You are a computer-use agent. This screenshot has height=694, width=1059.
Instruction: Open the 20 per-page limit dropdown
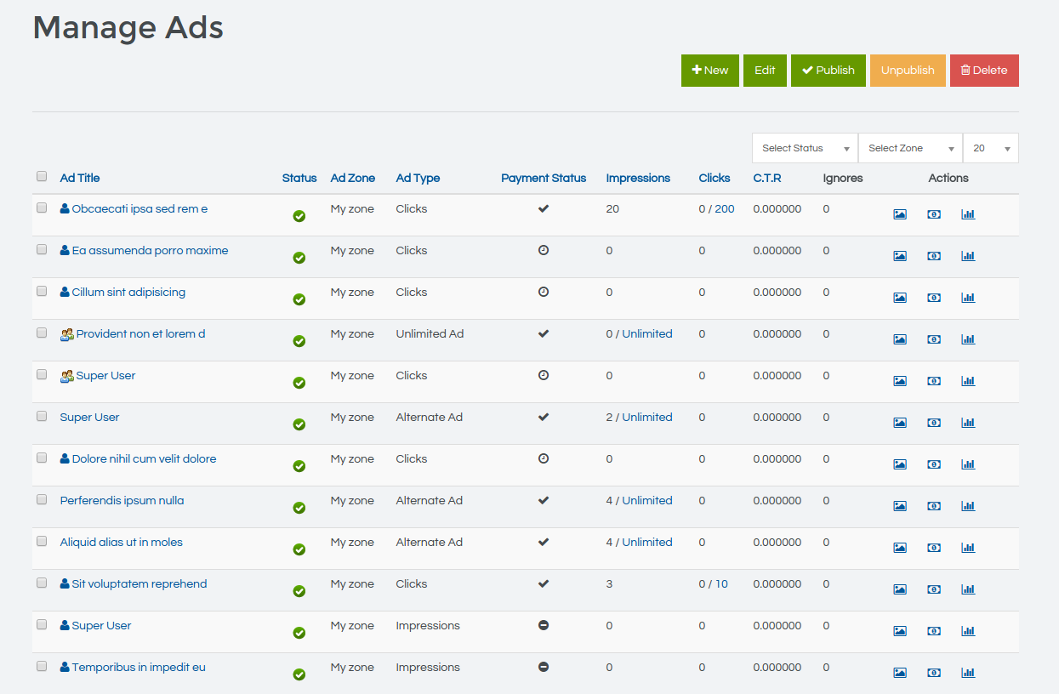(990, 148)
